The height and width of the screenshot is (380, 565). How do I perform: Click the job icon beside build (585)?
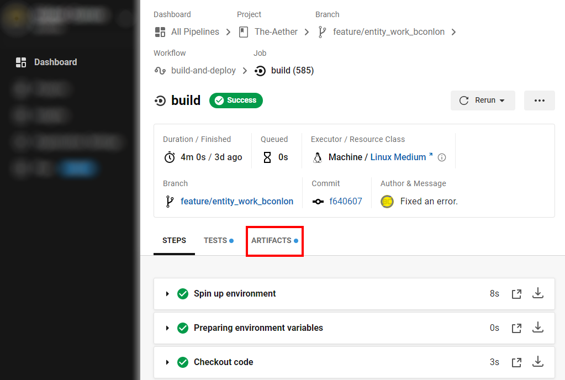pyautogui.click(x=260, y=71)
